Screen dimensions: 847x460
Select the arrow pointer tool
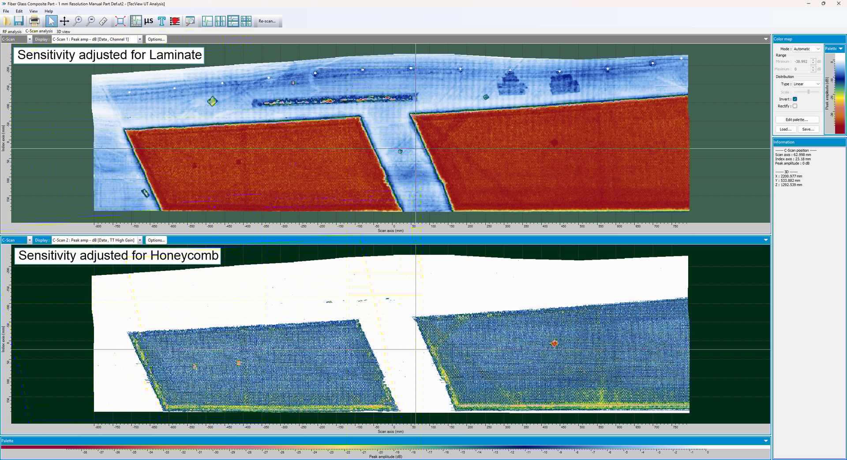(x=52, y=21)
